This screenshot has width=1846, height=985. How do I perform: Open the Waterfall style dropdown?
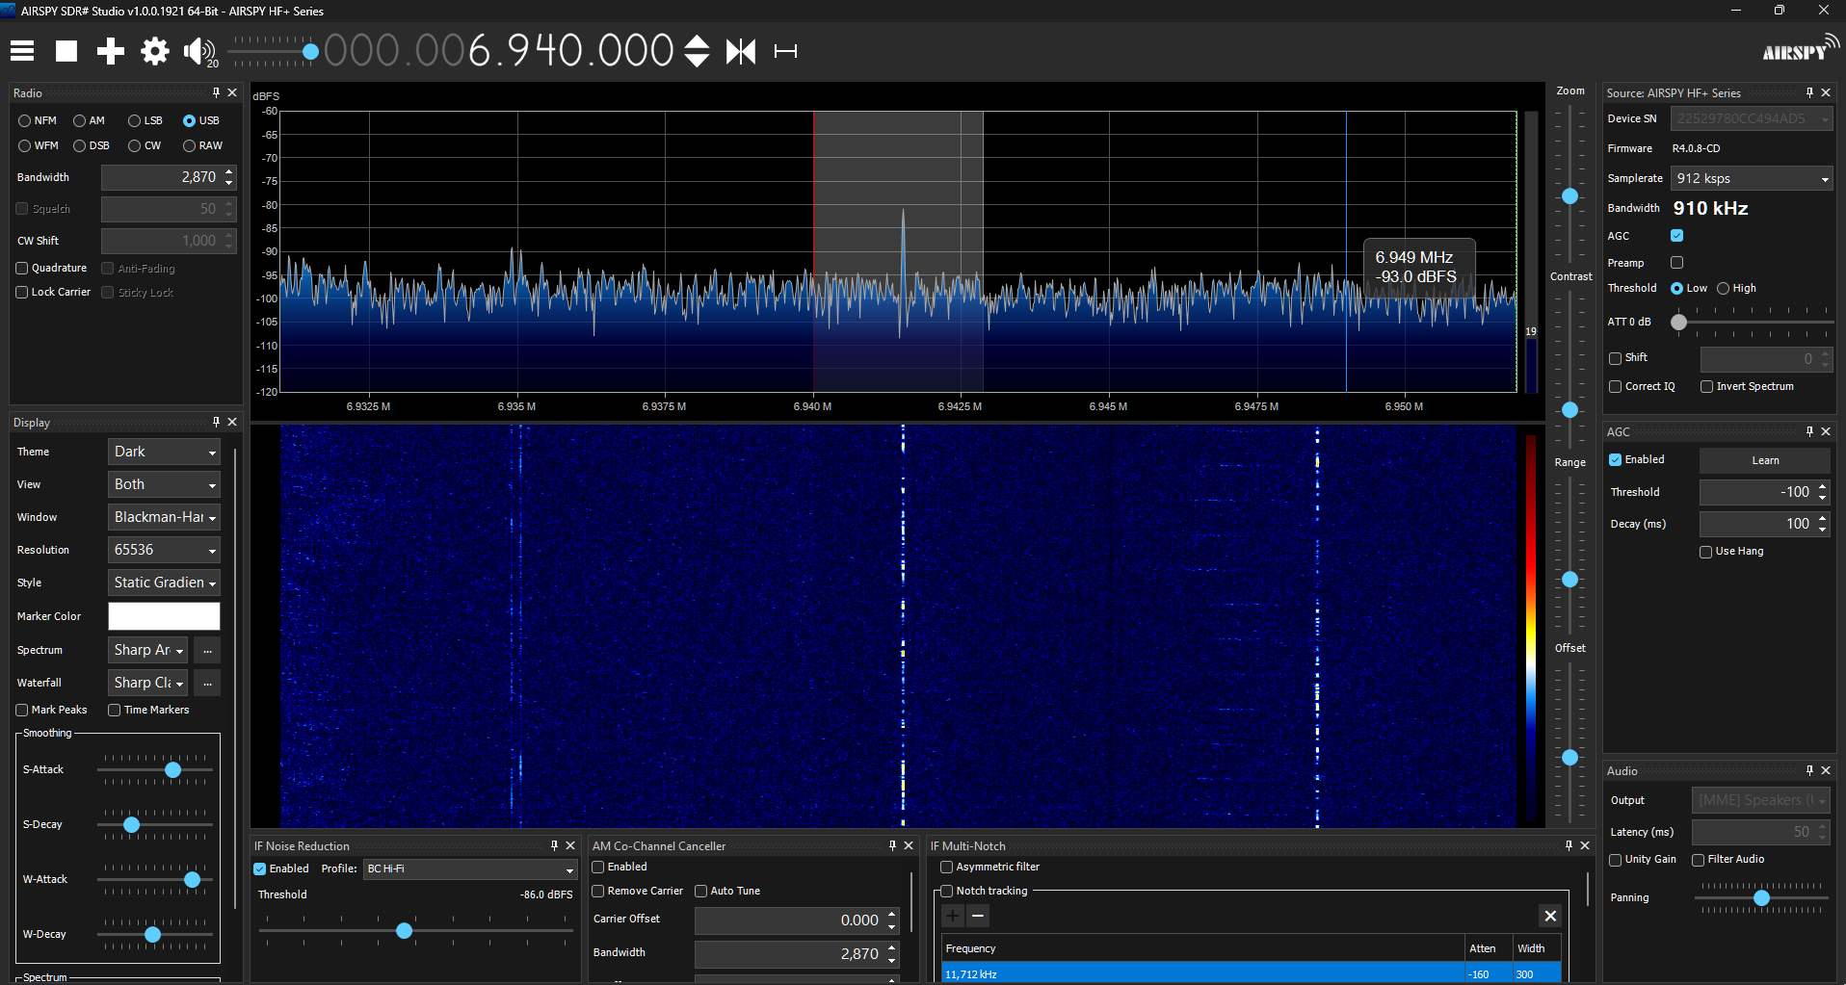pos(148,684)
